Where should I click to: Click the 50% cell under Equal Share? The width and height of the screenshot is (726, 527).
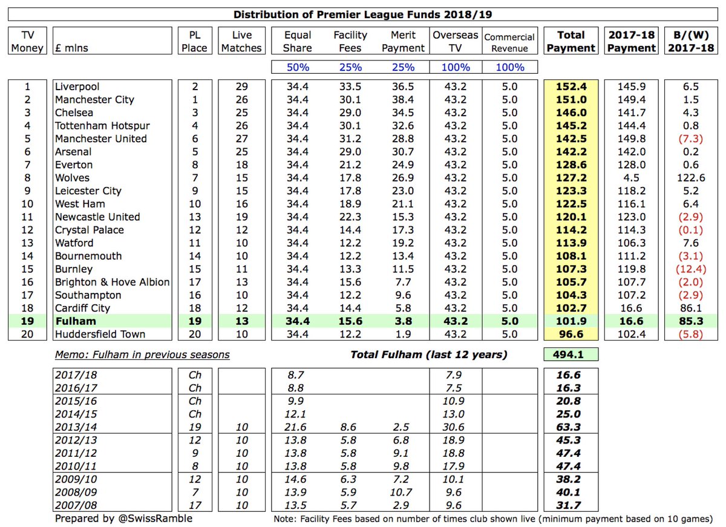[x=298, y=67]
